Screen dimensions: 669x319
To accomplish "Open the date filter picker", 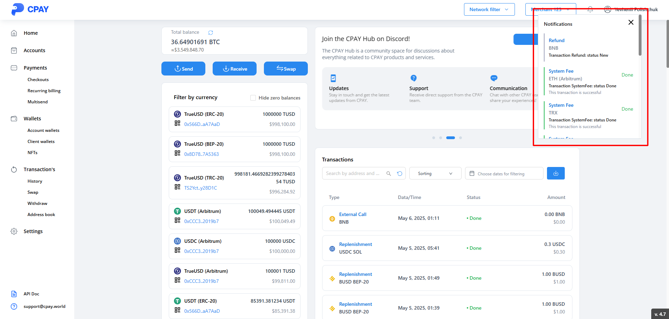I will pyautogui.click(x=504, y=173).
